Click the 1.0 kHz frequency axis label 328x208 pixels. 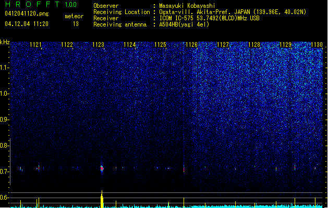[5, 94]
